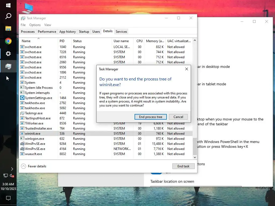Select wuauclt.exe row
Viewport: 275px width, 206px height.
(x=106, y=154)
